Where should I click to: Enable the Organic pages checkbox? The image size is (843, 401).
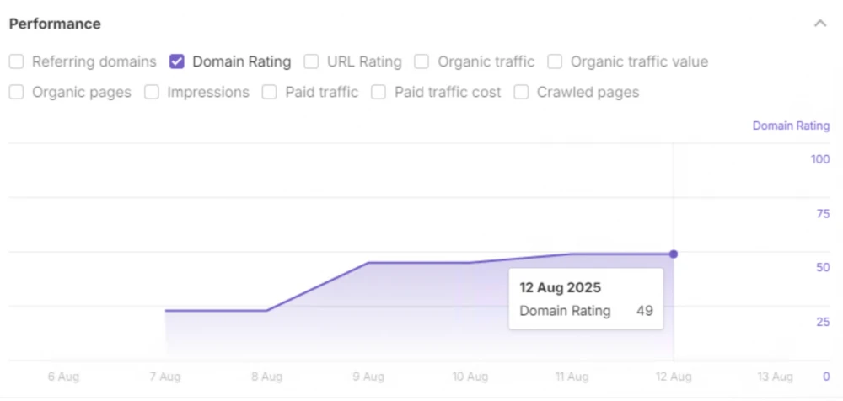[x=16, y=93]
